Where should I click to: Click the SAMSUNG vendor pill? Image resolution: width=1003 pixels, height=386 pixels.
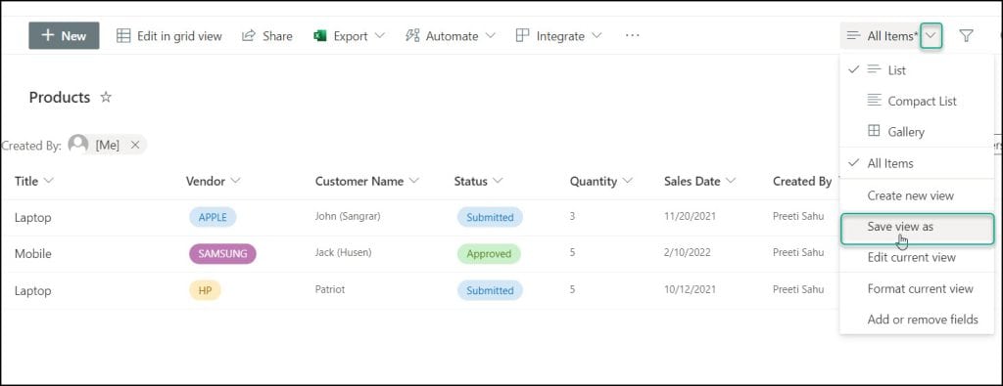click(222, 254)
